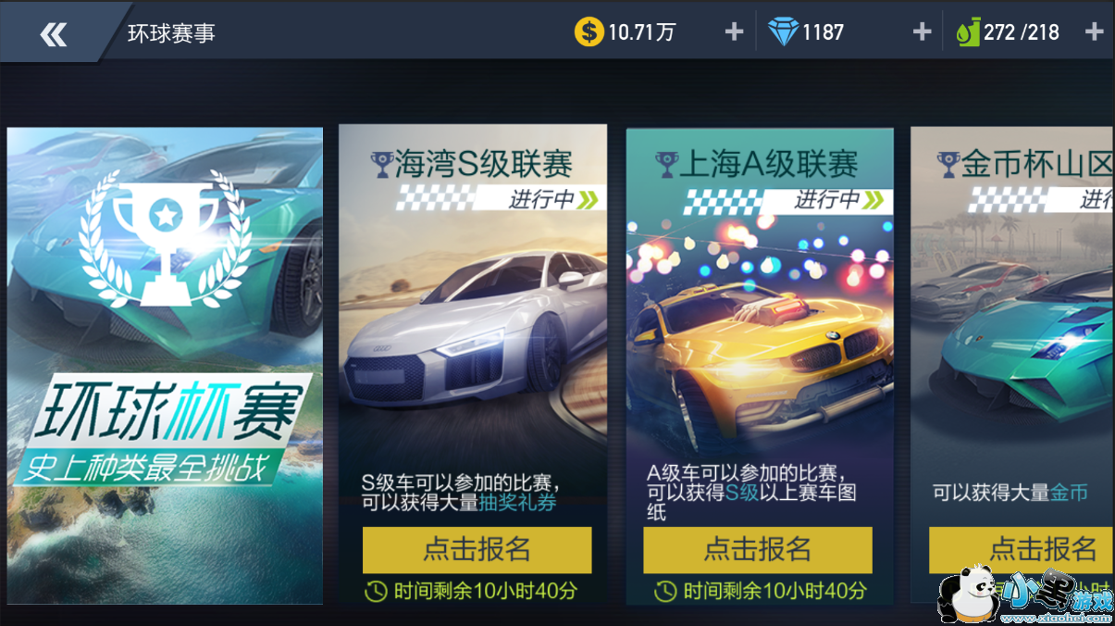1115x626 pixels.
Task: Tap the green fuel can icon
Action: (x=968, y=32)
